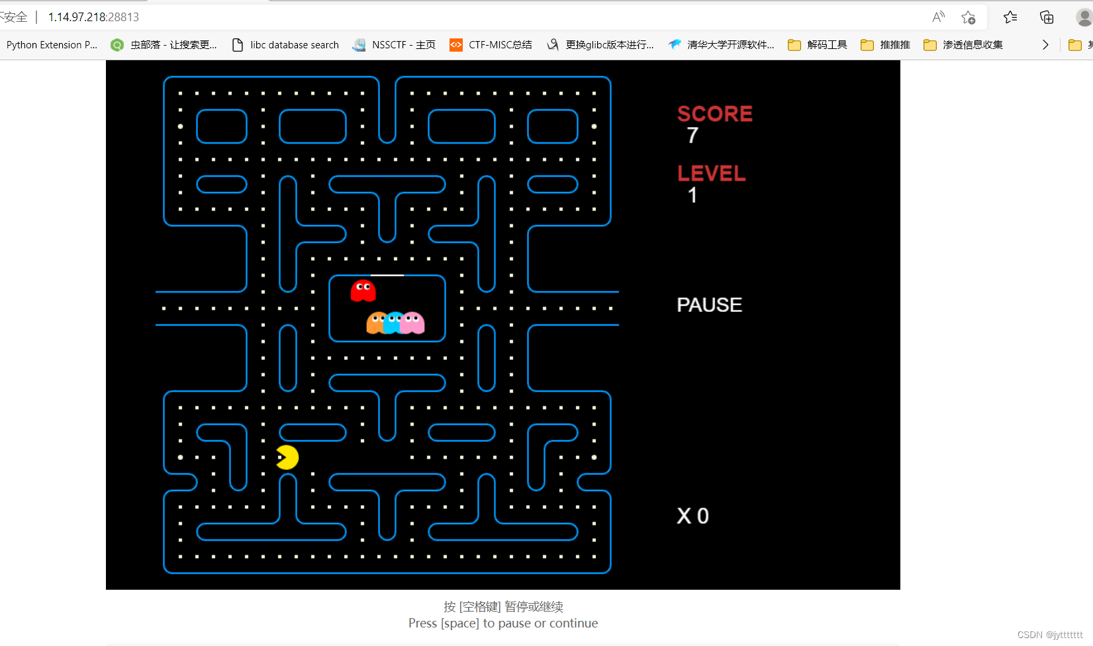The image size is (1093, 646).
Task: Click the SCORE label
Action: tap(715, 114)
